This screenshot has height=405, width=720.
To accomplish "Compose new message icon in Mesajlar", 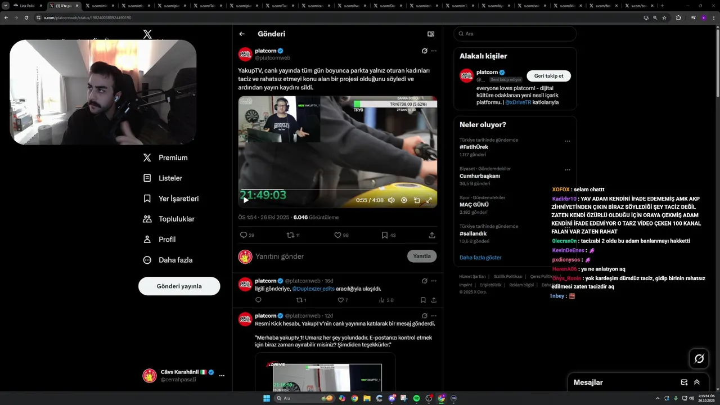I will [684, 382].
